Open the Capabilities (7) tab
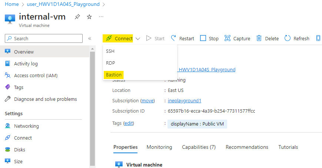The height and width of the screenshot is (168, 322). [x=199, y=147]
